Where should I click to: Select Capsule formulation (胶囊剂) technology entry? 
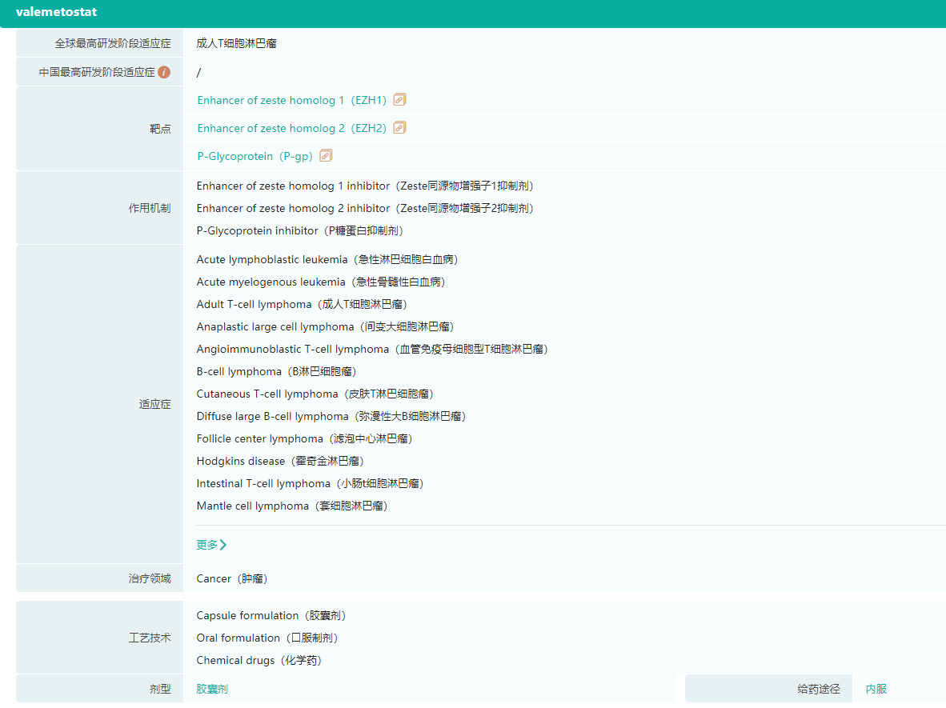pyautogui.click(x=271, y=615)
